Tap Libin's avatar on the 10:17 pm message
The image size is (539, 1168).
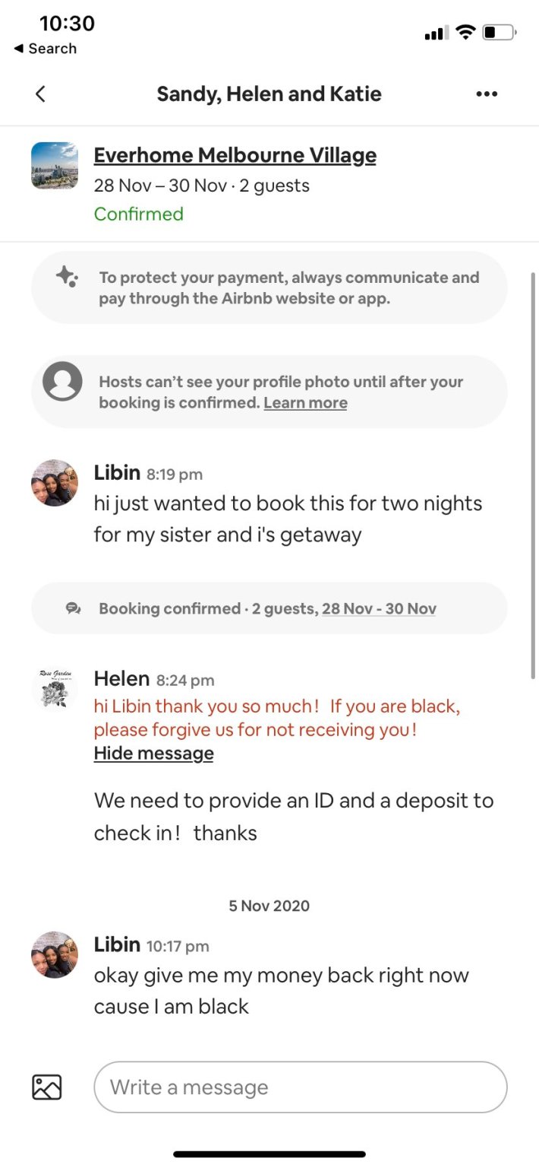pos(55,955)
